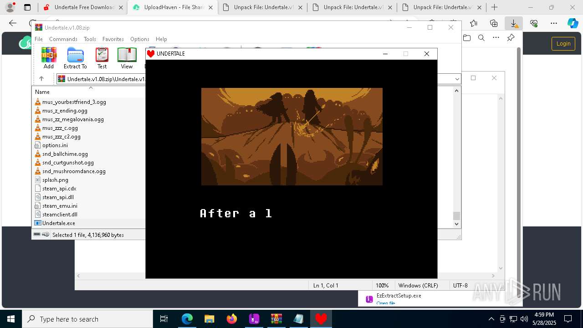Open the Options menu in WinRAR
Viewport: 583px width, 328px height.
coord(140,39)
